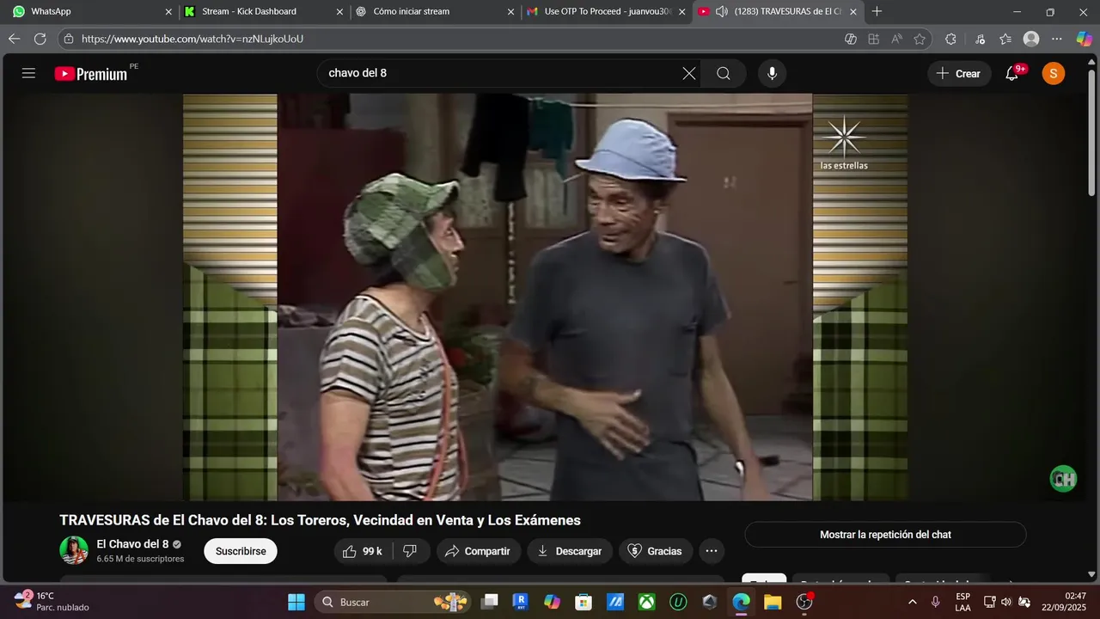The image size is (1100, 619).
Task: Open Copilot in the Edge sidebar
Action: point(1084,39)
